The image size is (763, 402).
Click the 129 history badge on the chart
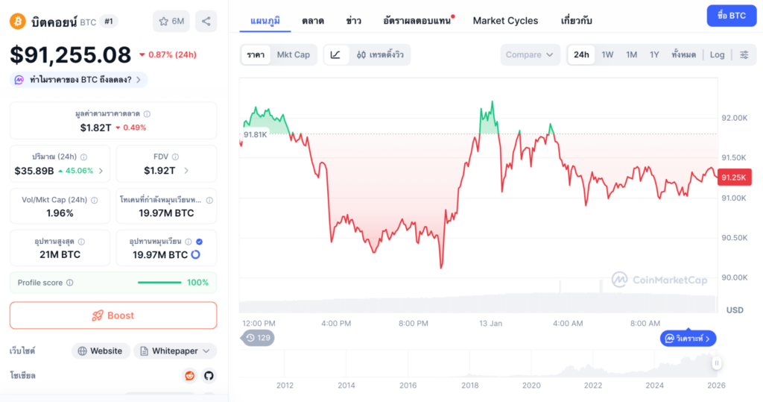pyautogui.click(x=259, y=338)
